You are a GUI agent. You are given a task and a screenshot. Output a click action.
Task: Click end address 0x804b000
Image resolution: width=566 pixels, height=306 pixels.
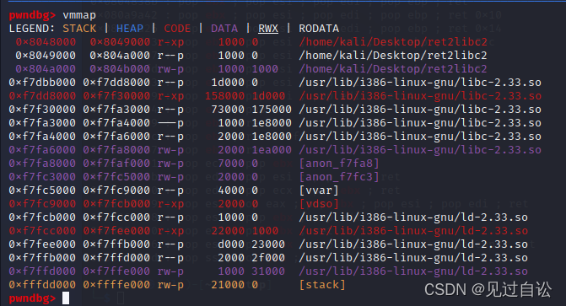pyautogui.click(x=120, y=68)
